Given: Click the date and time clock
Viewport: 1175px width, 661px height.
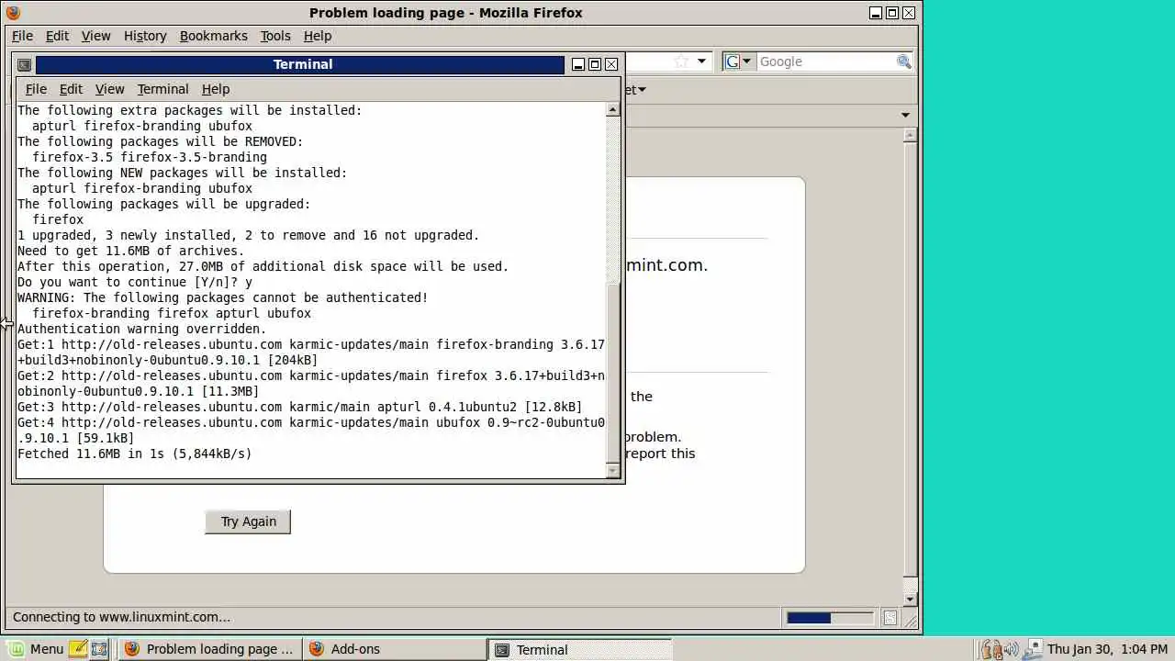Looking at the screenshot, I should [1108, 649].
